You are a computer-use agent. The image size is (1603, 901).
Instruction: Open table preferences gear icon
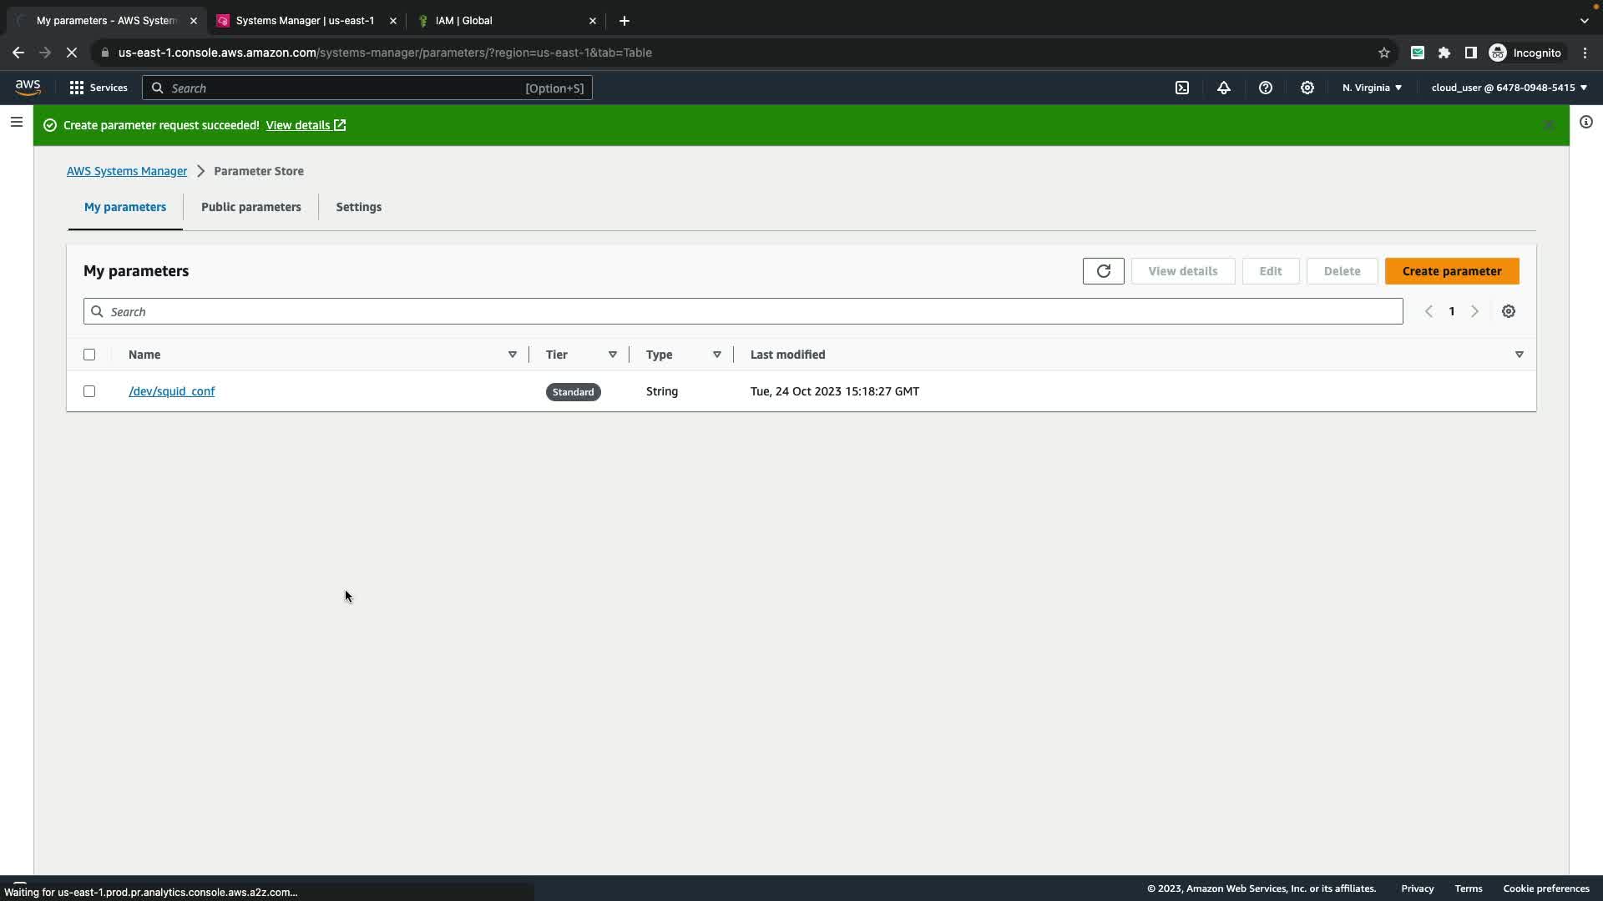1509,311
